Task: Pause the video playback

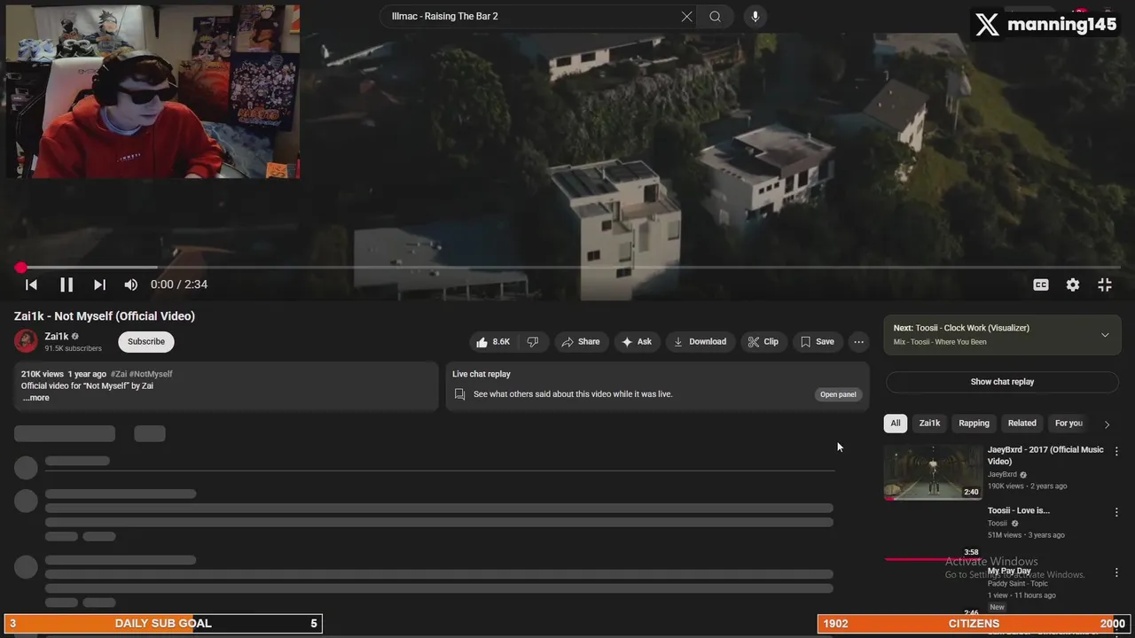Action: pos(67,284)
